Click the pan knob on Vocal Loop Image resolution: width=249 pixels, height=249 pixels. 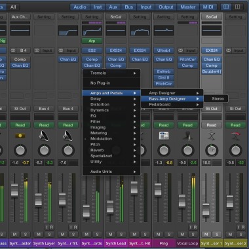tap(187, 151)
